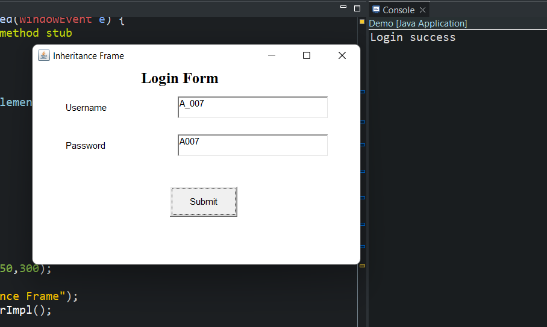547x327 pixels.
Task: Click the yellow warning marker atop overview ruler
Action: tap(362, 22)
